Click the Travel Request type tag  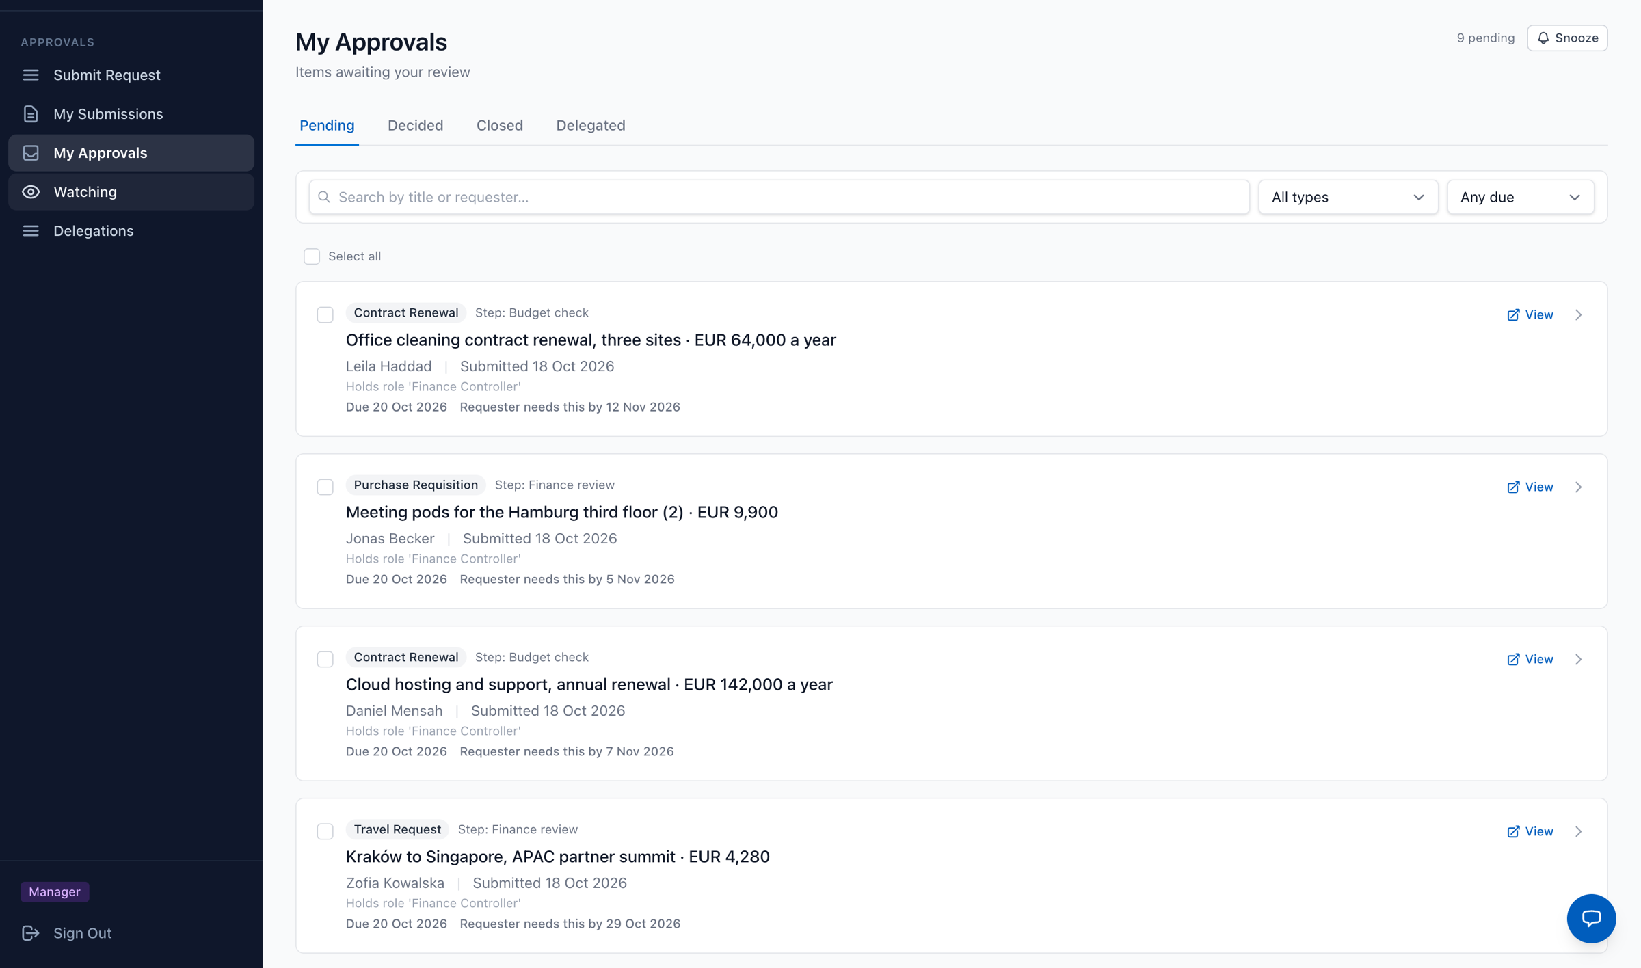[x=397, y=829]
